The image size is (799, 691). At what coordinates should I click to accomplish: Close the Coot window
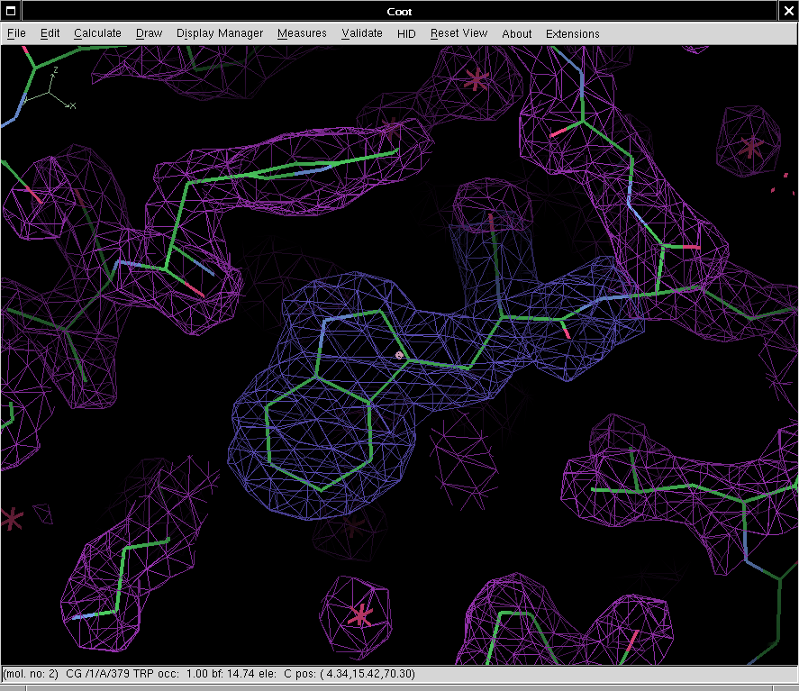788,10
